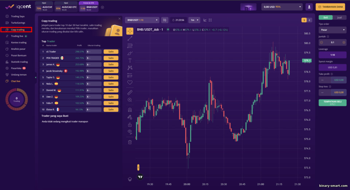
Task: Open Undang teman in sidebar
Action: pos(19,75)
